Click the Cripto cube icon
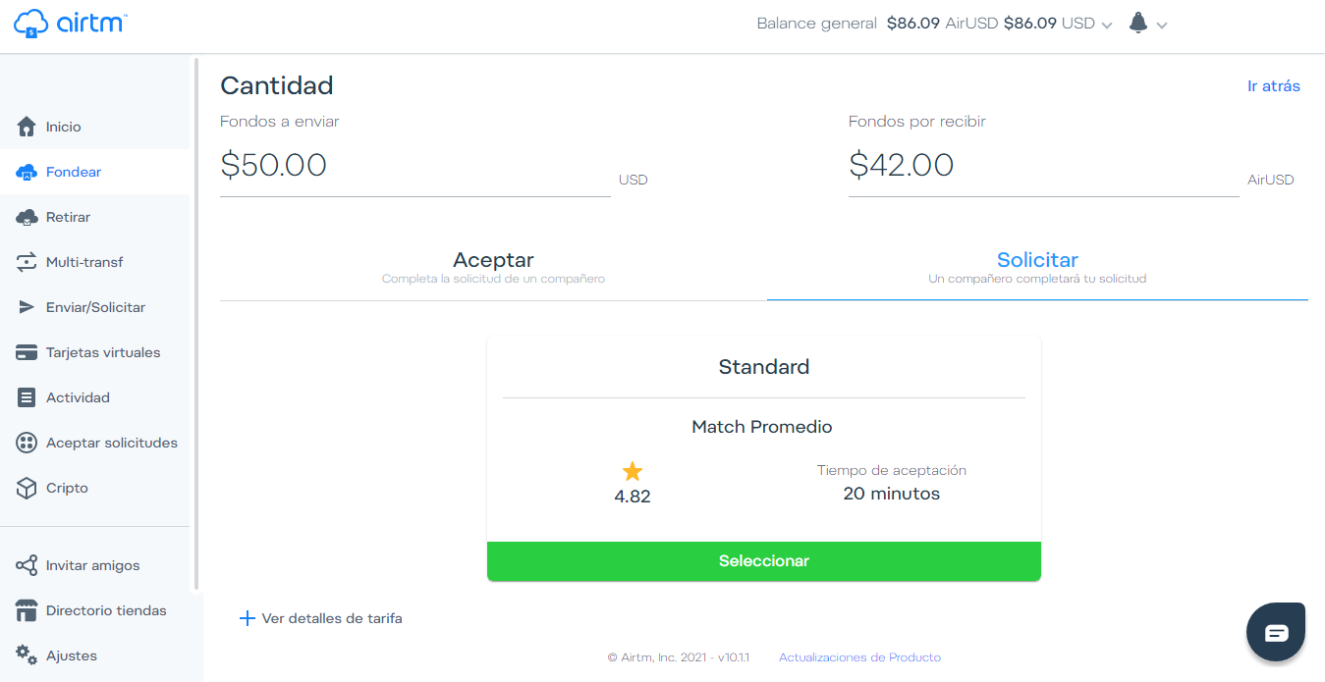The height and width of the screenshot is (682, 1325). tap(28, 488)
